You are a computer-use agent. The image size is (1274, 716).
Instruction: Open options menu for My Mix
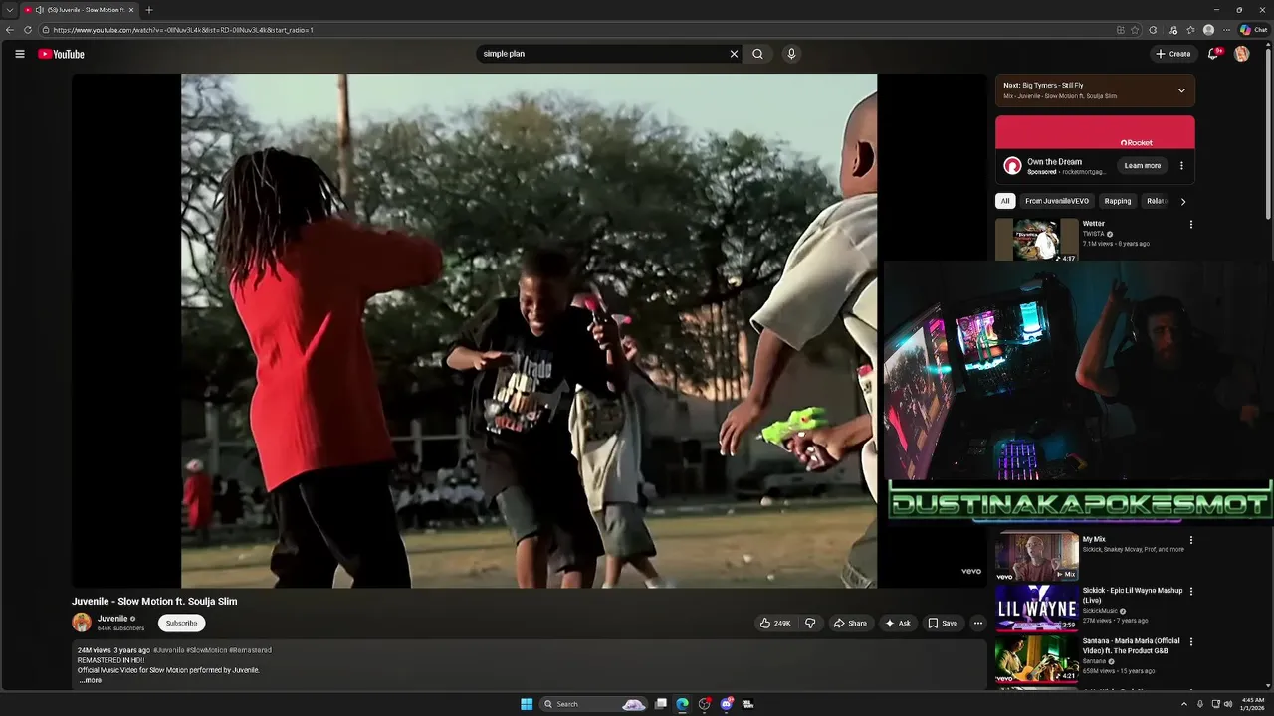(x=1190, y=540)
